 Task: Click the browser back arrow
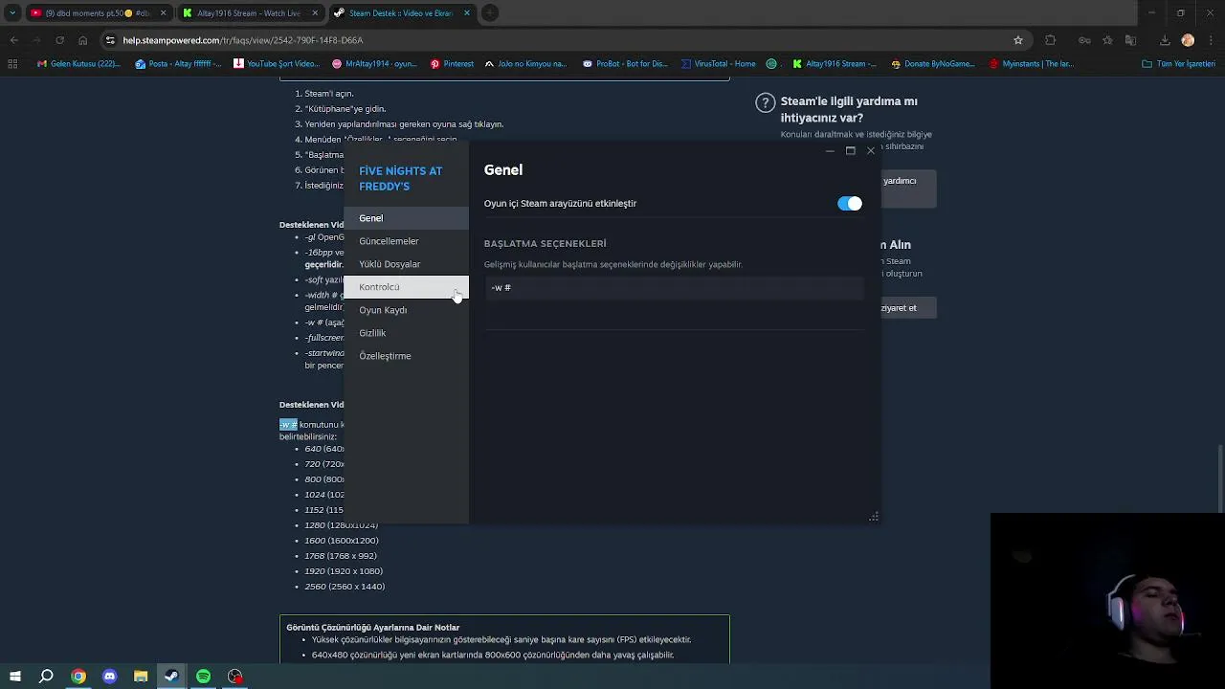tap(14, 40)
